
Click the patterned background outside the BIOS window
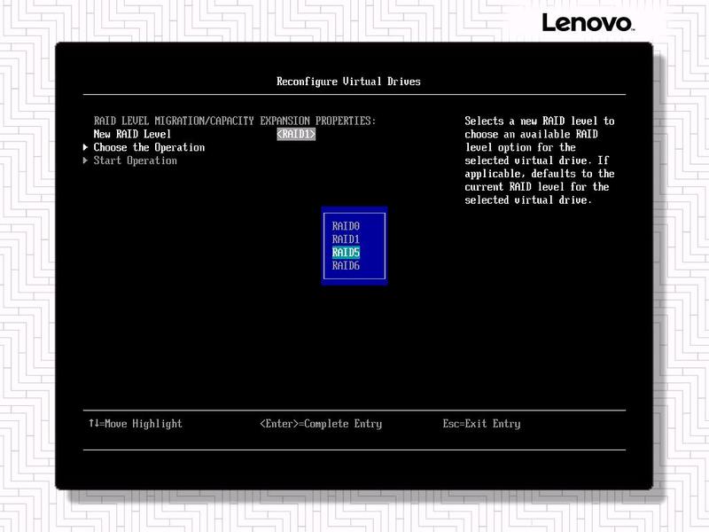click(27, 266)
